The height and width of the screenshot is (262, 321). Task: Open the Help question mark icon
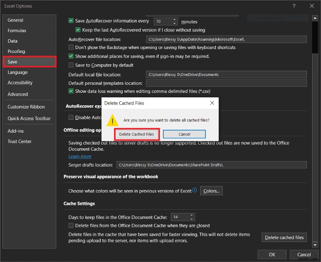[x=294, y=6]
